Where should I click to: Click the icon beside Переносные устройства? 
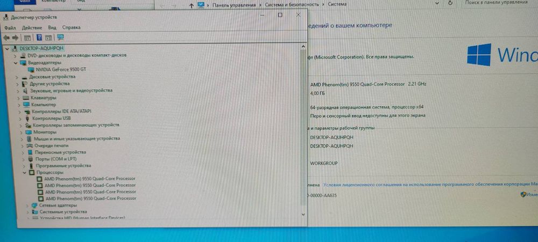[x=31, y=152]
